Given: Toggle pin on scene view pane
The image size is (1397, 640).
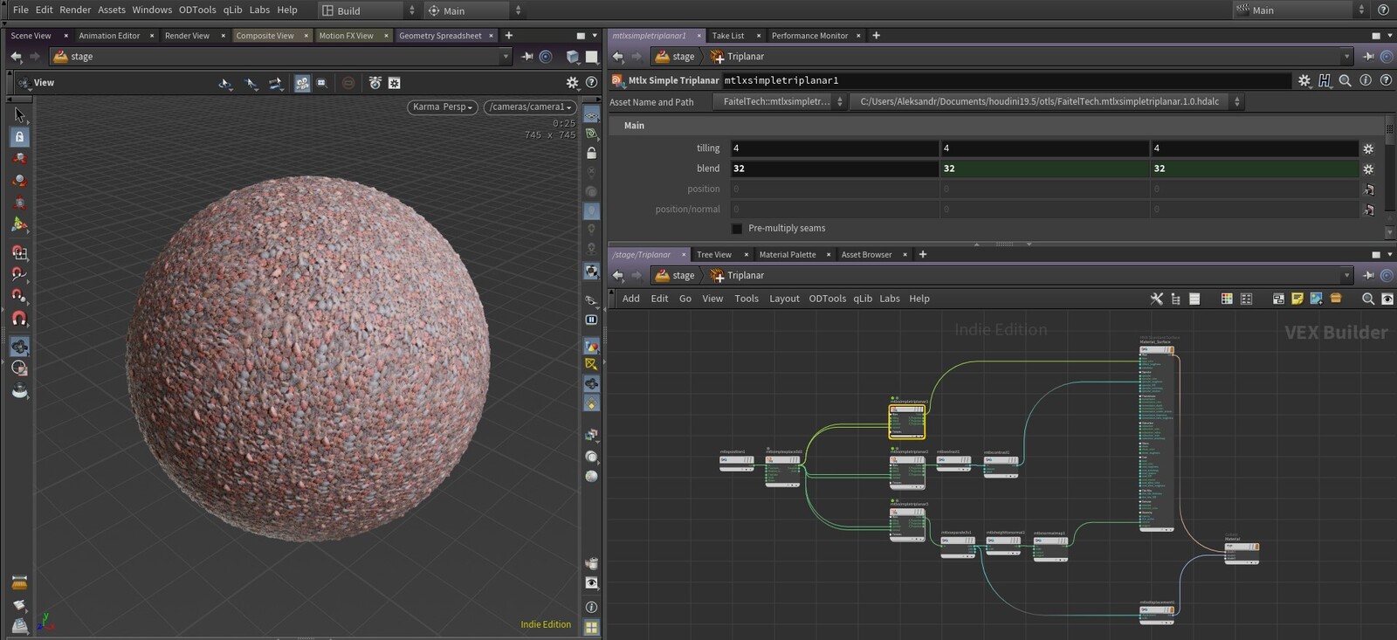Looking at the screenshot, I should (526, 56).
